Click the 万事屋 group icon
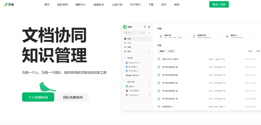261x125 pixels. pyautogui.click(x=127, y=91)
